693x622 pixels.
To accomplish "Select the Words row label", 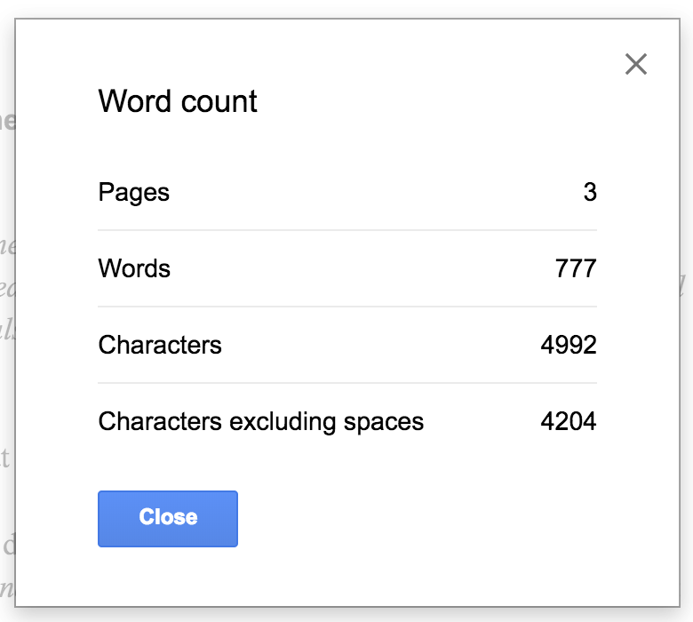I will (134, 268).
